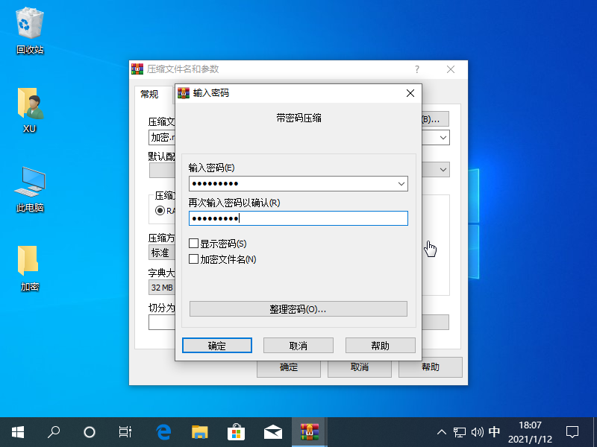Select the 此电脑 desktop icon
This screenshot has width=597, height=447.
(30, 184)
